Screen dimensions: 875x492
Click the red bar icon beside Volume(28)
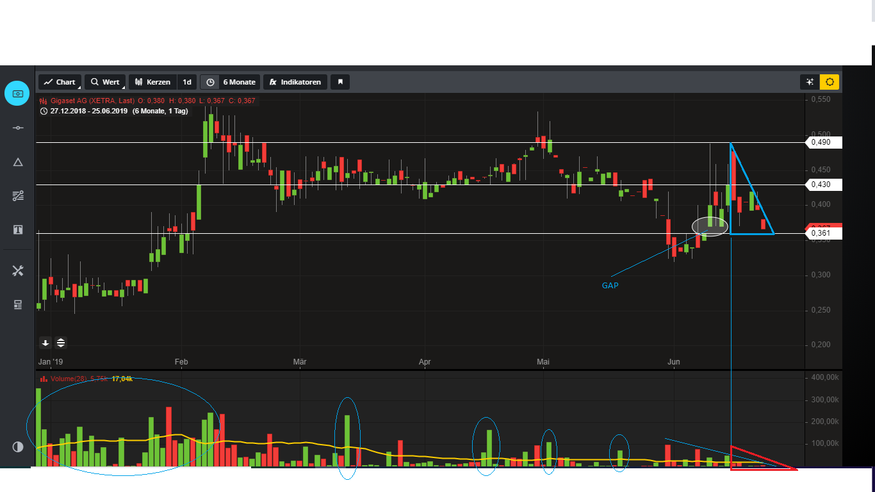tap(44, 379)
